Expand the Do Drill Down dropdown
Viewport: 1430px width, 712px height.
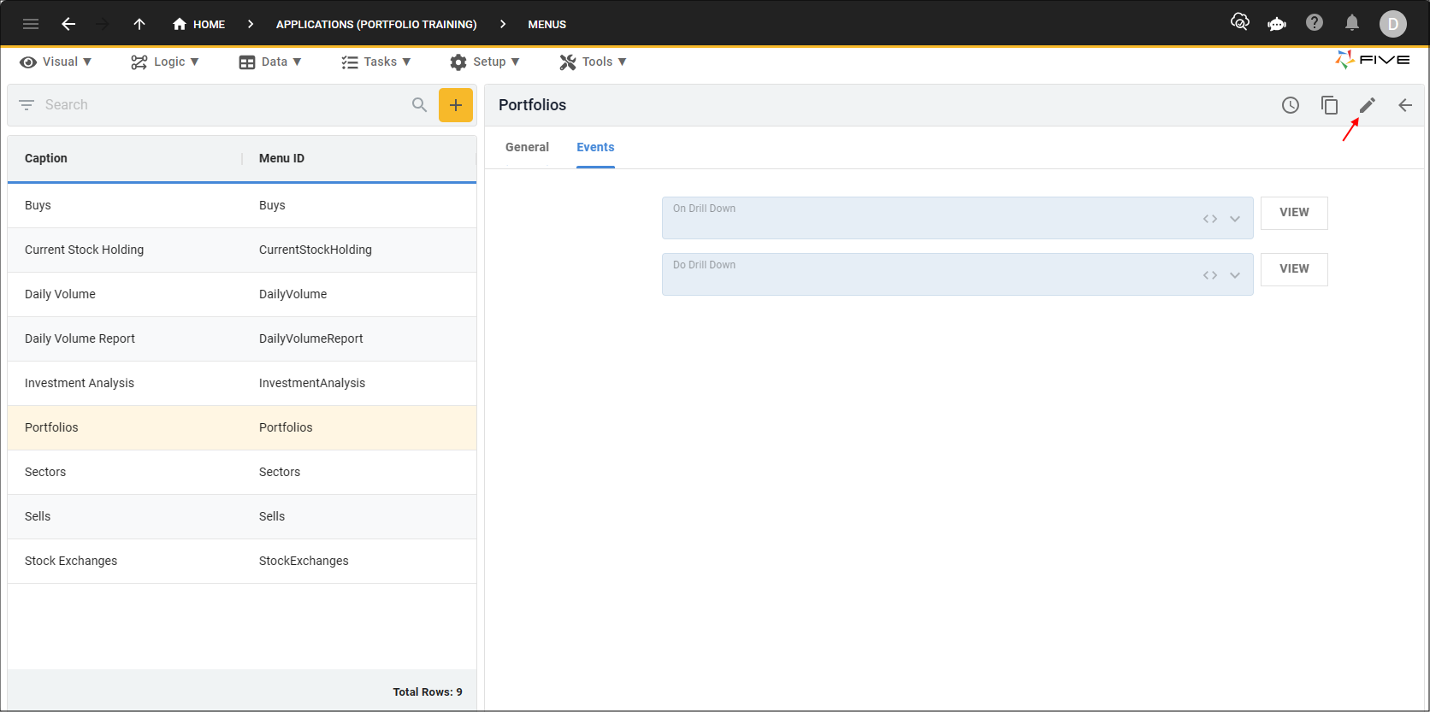(x=1235, y=275)
